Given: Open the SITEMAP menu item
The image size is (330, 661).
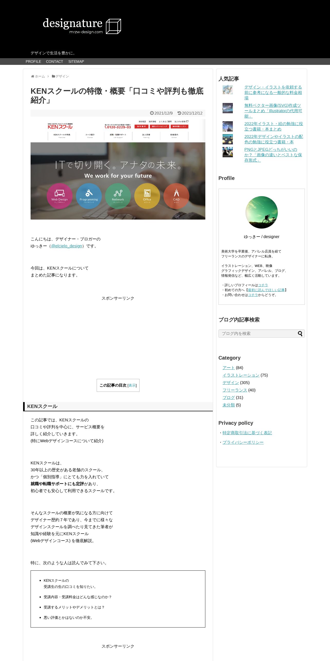Looking at the screenshot, I should coord(76,62).
